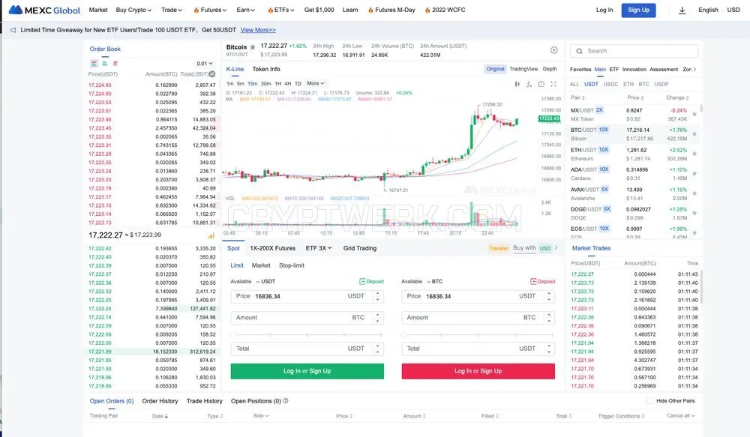Viewport: 750px width, 437px height.
Task: Filter pairs by USDC quote
Action: coord(610,84)
